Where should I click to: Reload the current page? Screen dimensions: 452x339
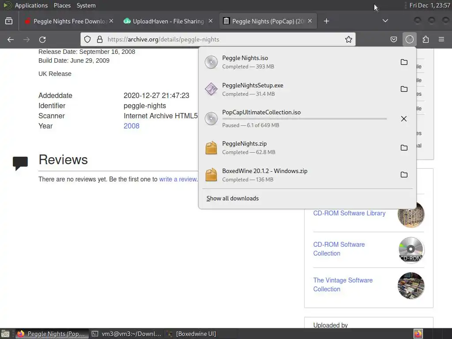42,39
